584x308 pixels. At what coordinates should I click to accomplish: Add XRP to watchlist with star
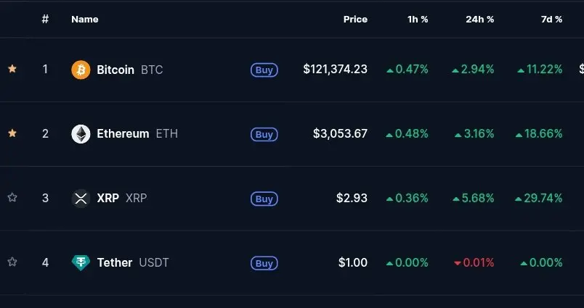point(12,197)
